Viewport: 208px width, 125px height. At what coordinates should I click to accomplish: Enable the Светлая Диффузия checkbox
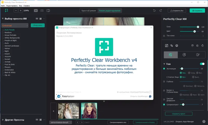164,99
